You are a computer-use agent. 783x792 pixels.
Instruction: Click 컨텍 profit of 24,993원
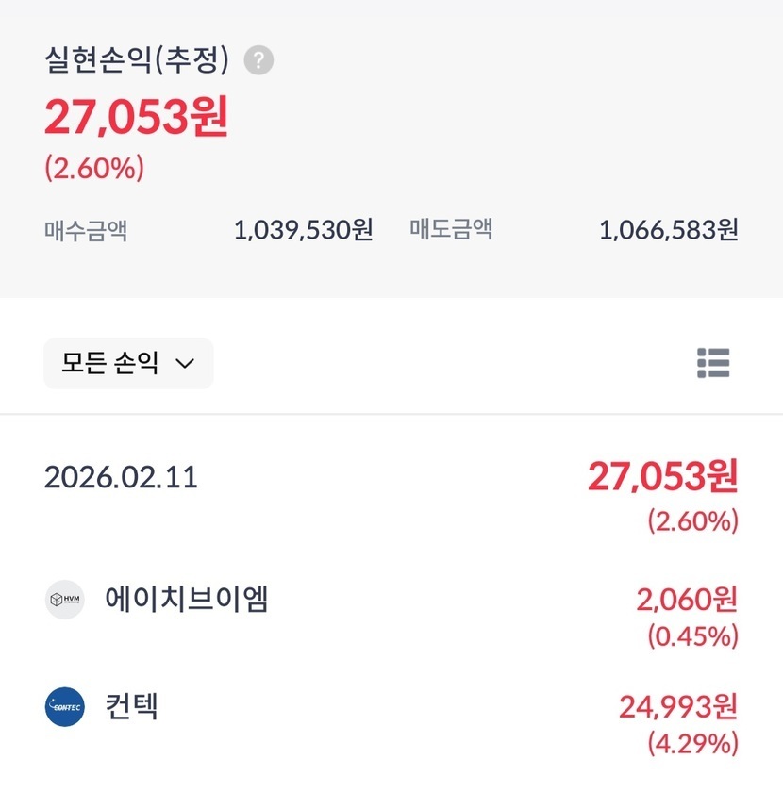pyautogui.click(x=677, y=706)
